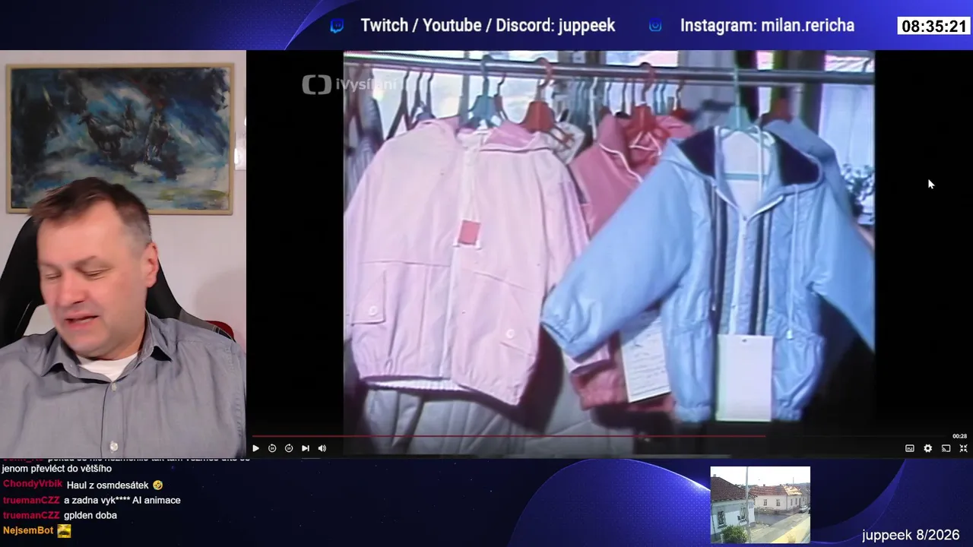
Task: Click the laughing emoji in chat
Action: tap(157, 485)
